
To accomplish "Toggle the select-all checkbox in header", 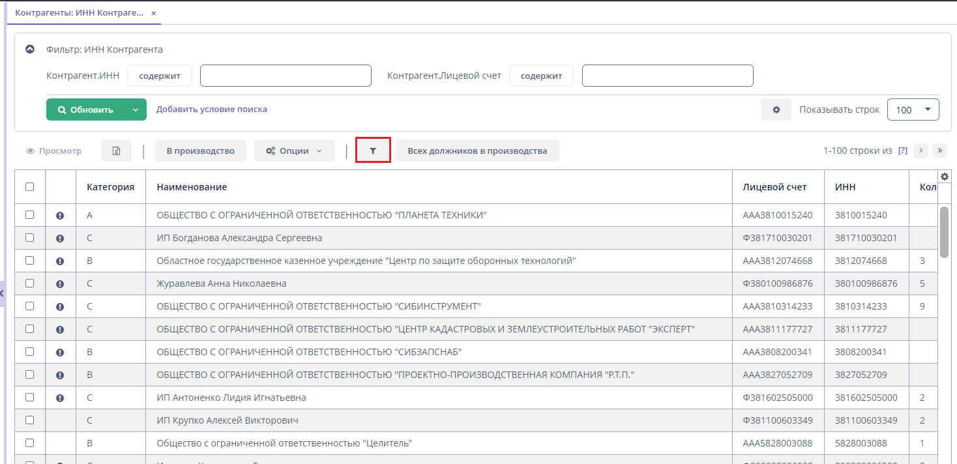I will pos(29,187).
